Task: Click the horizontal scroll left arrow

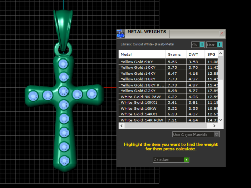Action: pos(122,126)
